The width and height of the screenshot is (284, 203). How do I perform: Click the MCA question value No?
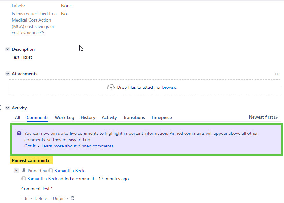point(64,14)
